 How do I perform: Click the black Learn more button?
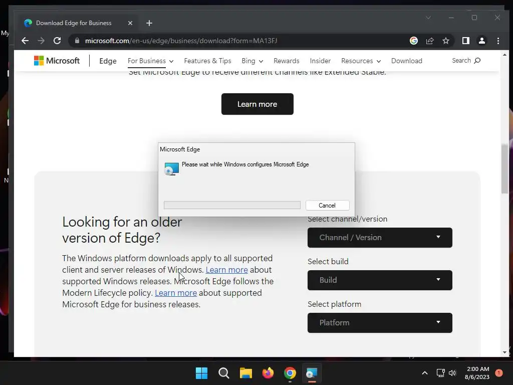257,104
